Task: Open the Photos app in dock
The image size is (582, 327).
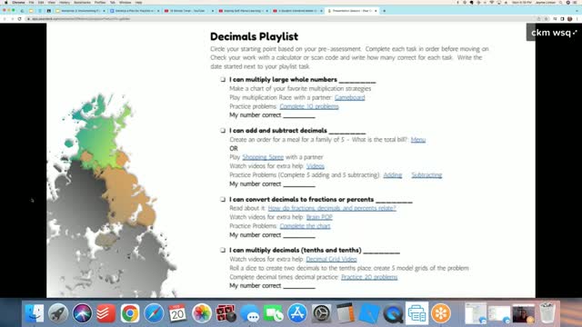Action: pyautogui.click(x=202, y=313)
